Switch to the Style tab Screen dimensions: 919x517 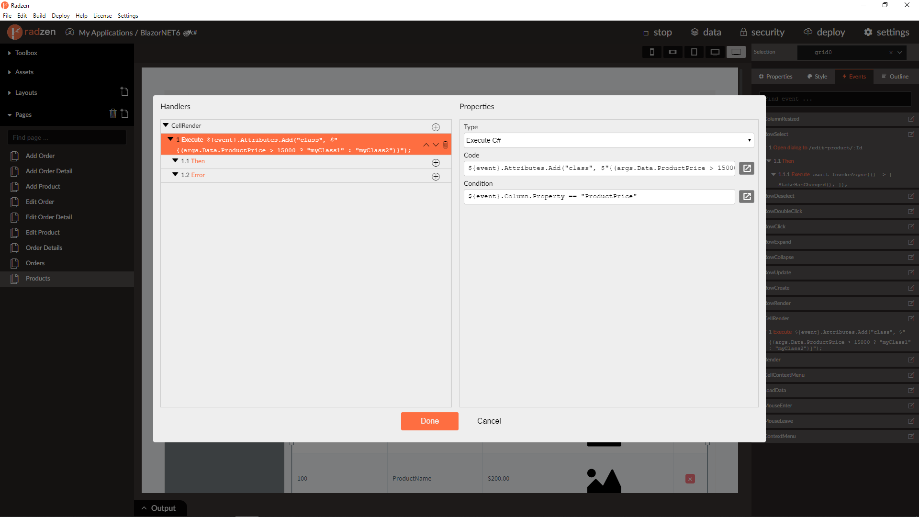click(817, 76)
